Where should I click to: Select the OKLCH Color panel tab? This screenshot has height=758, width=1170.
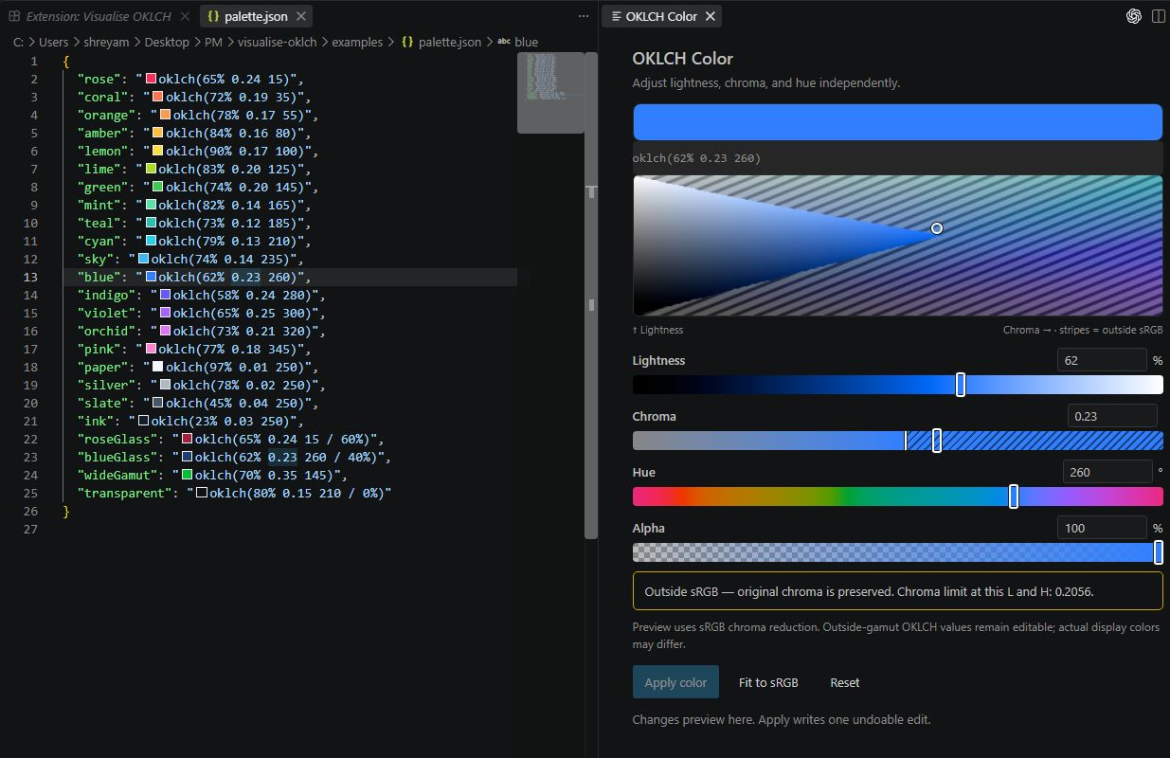661,16
